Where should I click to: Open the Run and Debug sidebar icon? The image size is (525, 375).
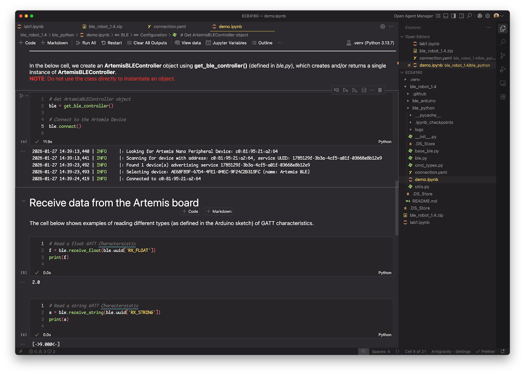[x=503, y=70]
